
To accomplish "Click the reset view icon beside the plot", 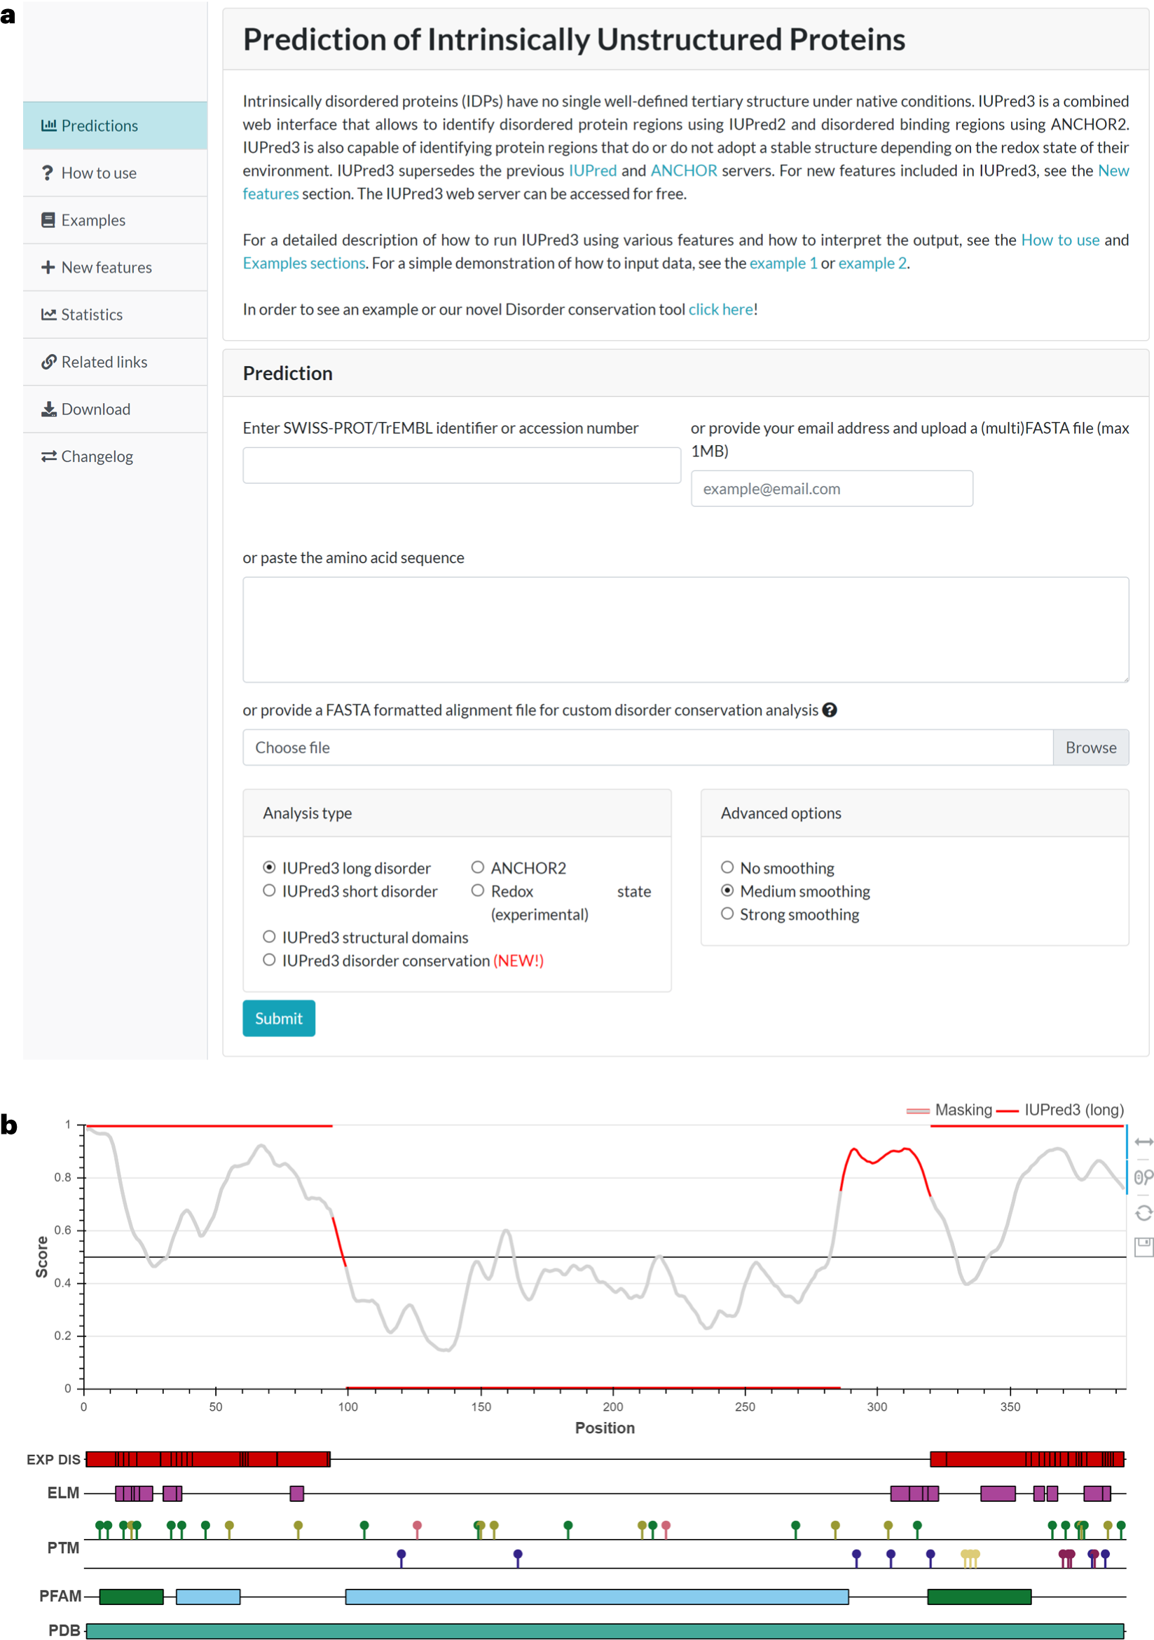I will (1143, 1213).
